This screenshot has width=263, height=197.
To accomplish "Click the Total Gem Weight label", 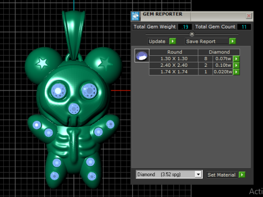I will (x=155, y=27).
